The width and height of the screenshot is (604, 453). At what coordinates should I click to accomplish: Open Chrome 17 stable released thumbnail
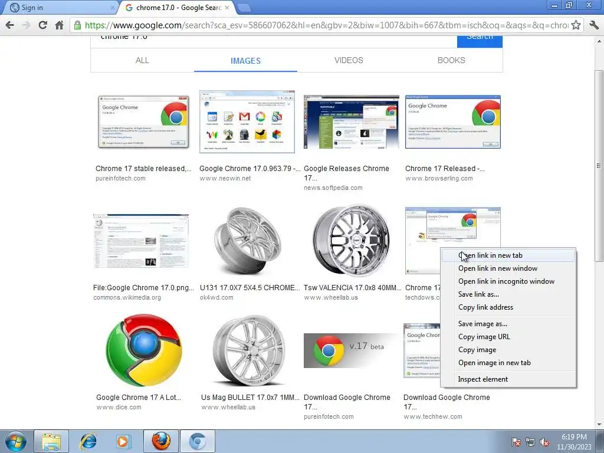(143, 122)
